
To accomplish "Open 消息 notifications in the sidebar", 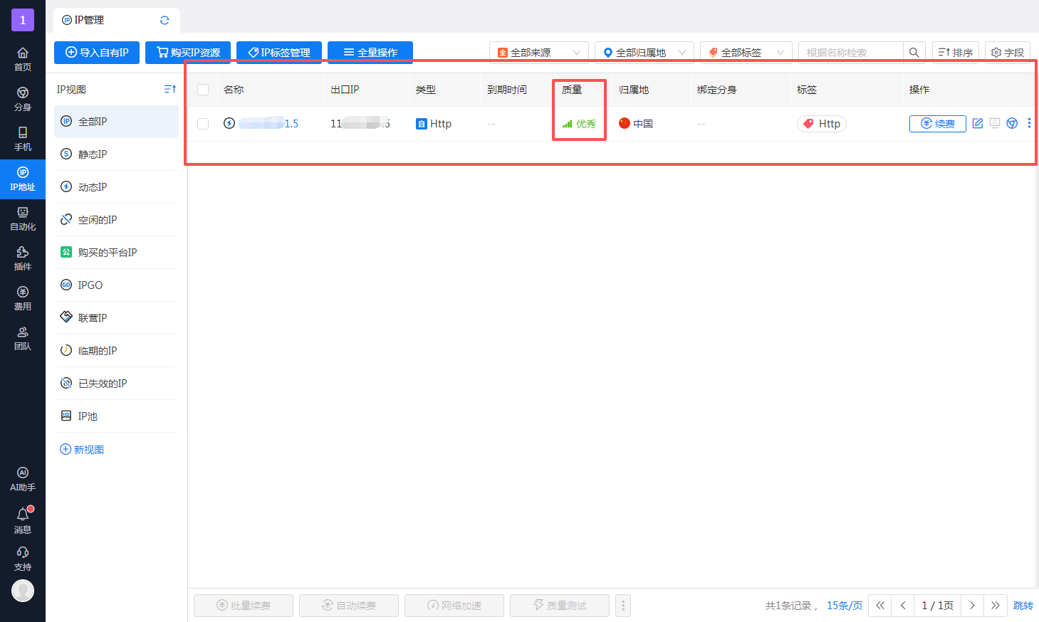I will click(22, 520).
